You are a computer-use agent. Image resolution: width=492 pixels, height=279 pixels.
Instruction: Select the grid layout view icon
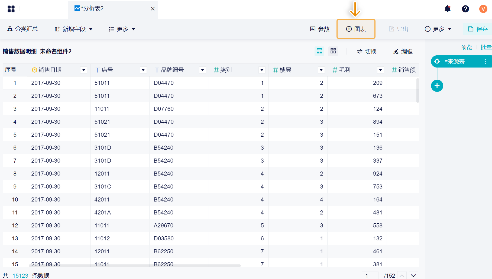pyautogui.click(x=333, y=51)
